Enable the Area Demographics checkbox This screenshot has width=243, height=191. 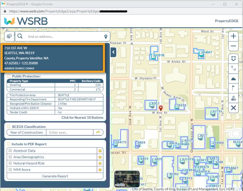point(10,157)
